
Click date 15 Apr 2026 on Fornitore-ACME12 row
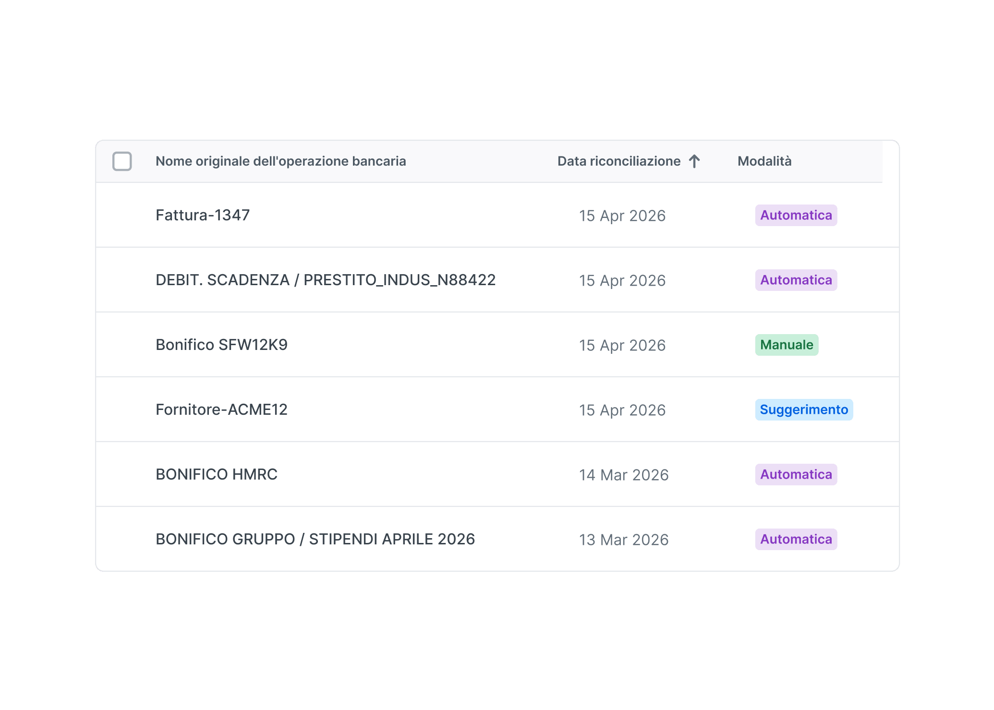point(622,410)
